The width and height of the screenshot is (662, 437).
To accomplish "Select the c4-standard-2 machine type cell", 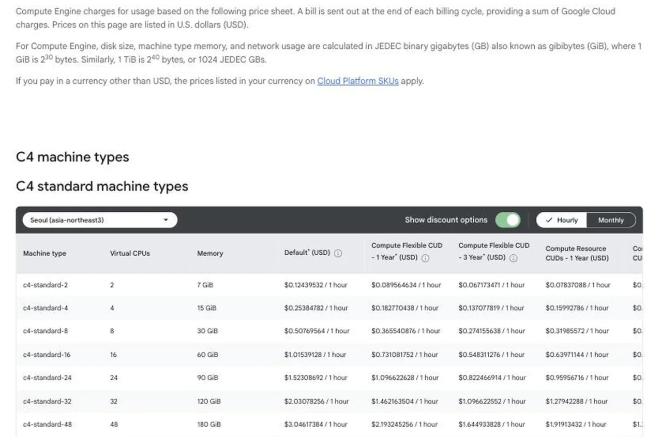I will pyautogui.click(x=46, y=285).
